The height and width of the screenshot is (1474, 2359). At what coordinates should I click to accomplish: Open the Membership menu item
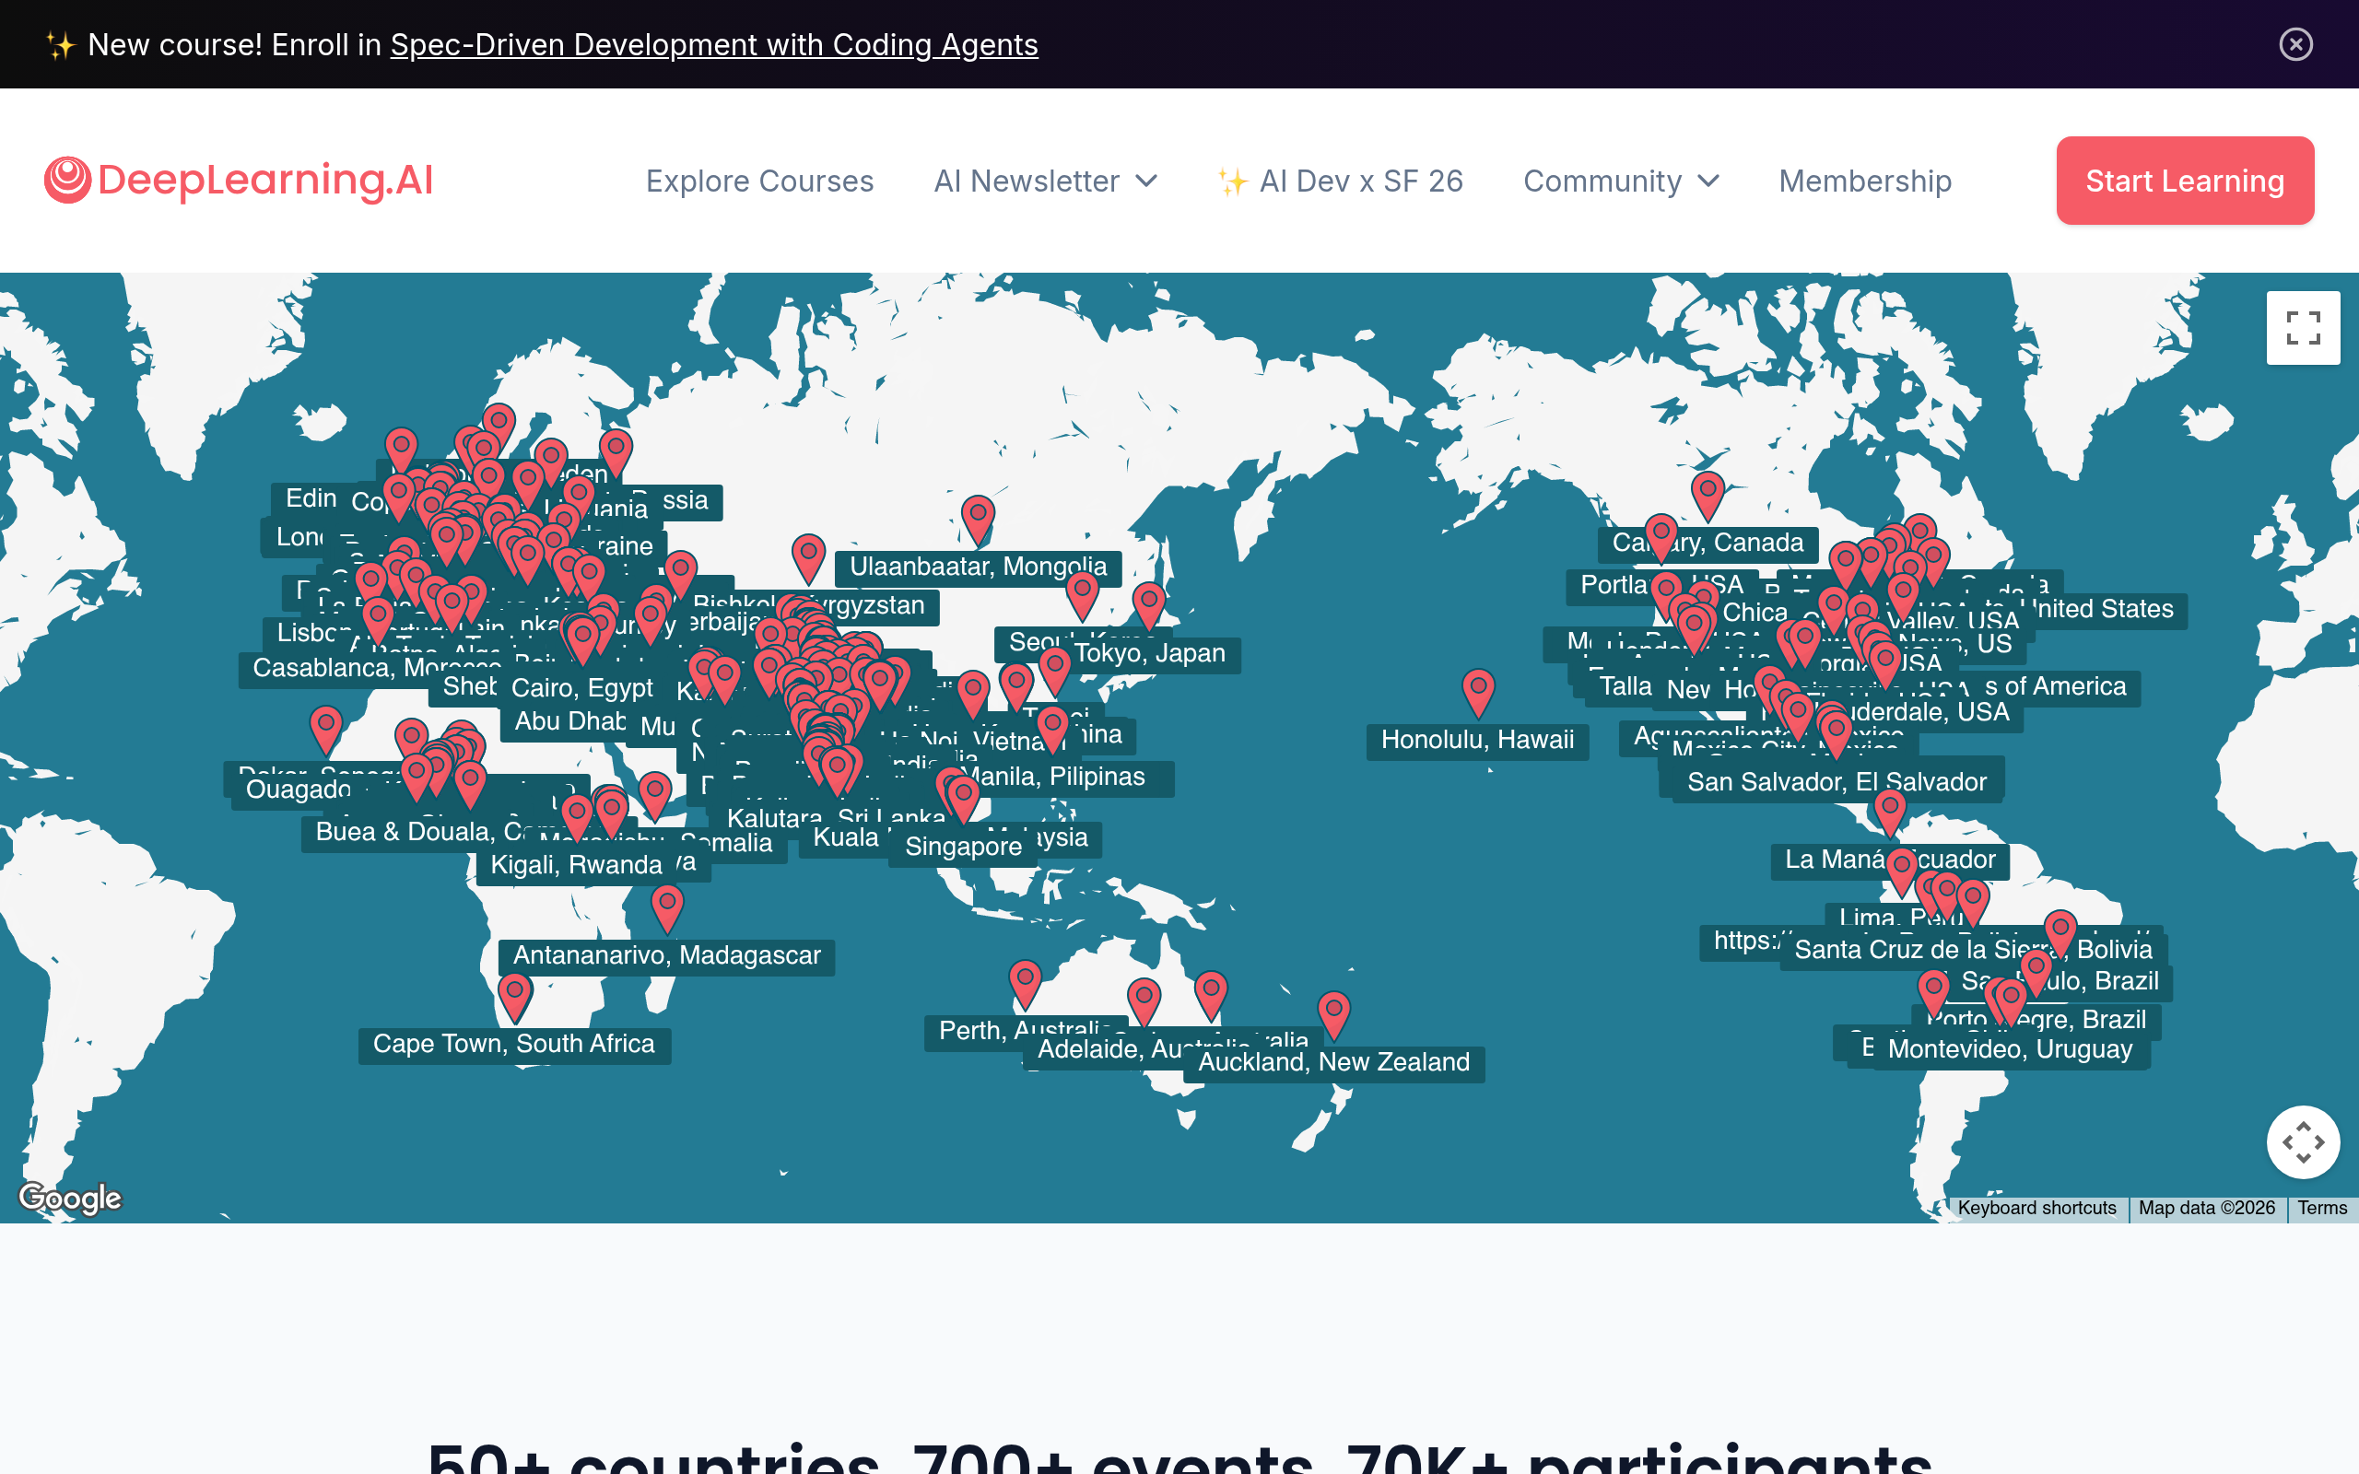click(1864, 181)
